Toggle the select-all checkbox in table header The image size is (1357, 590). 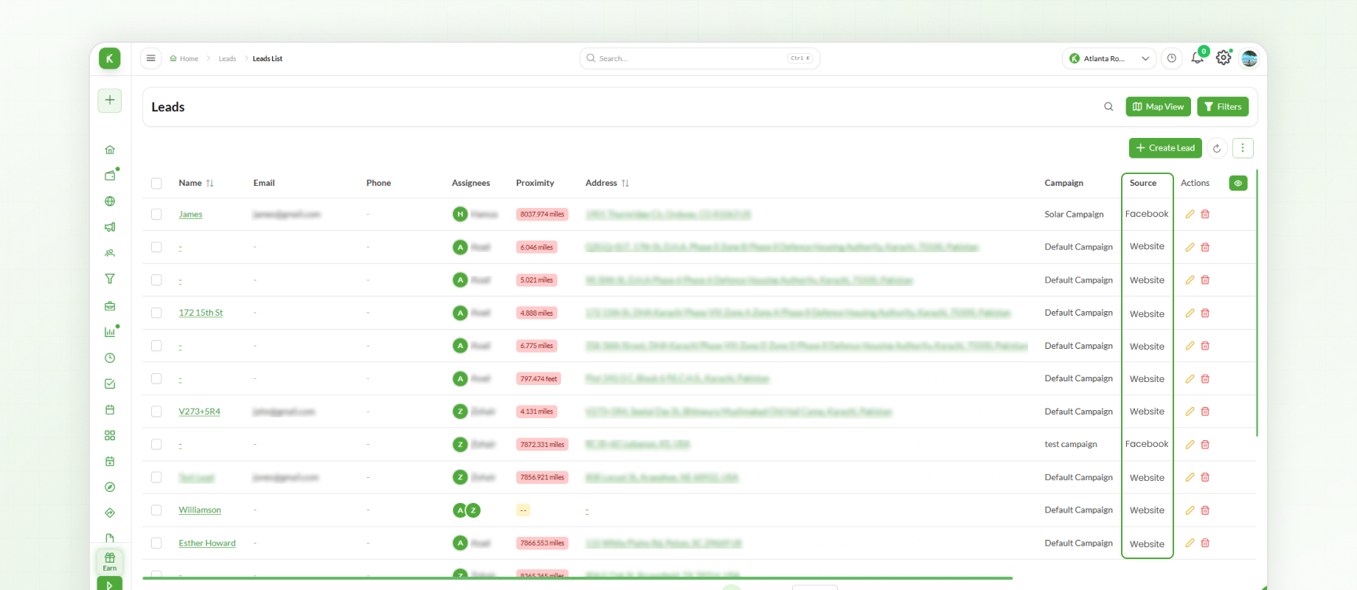pos(156,183)
